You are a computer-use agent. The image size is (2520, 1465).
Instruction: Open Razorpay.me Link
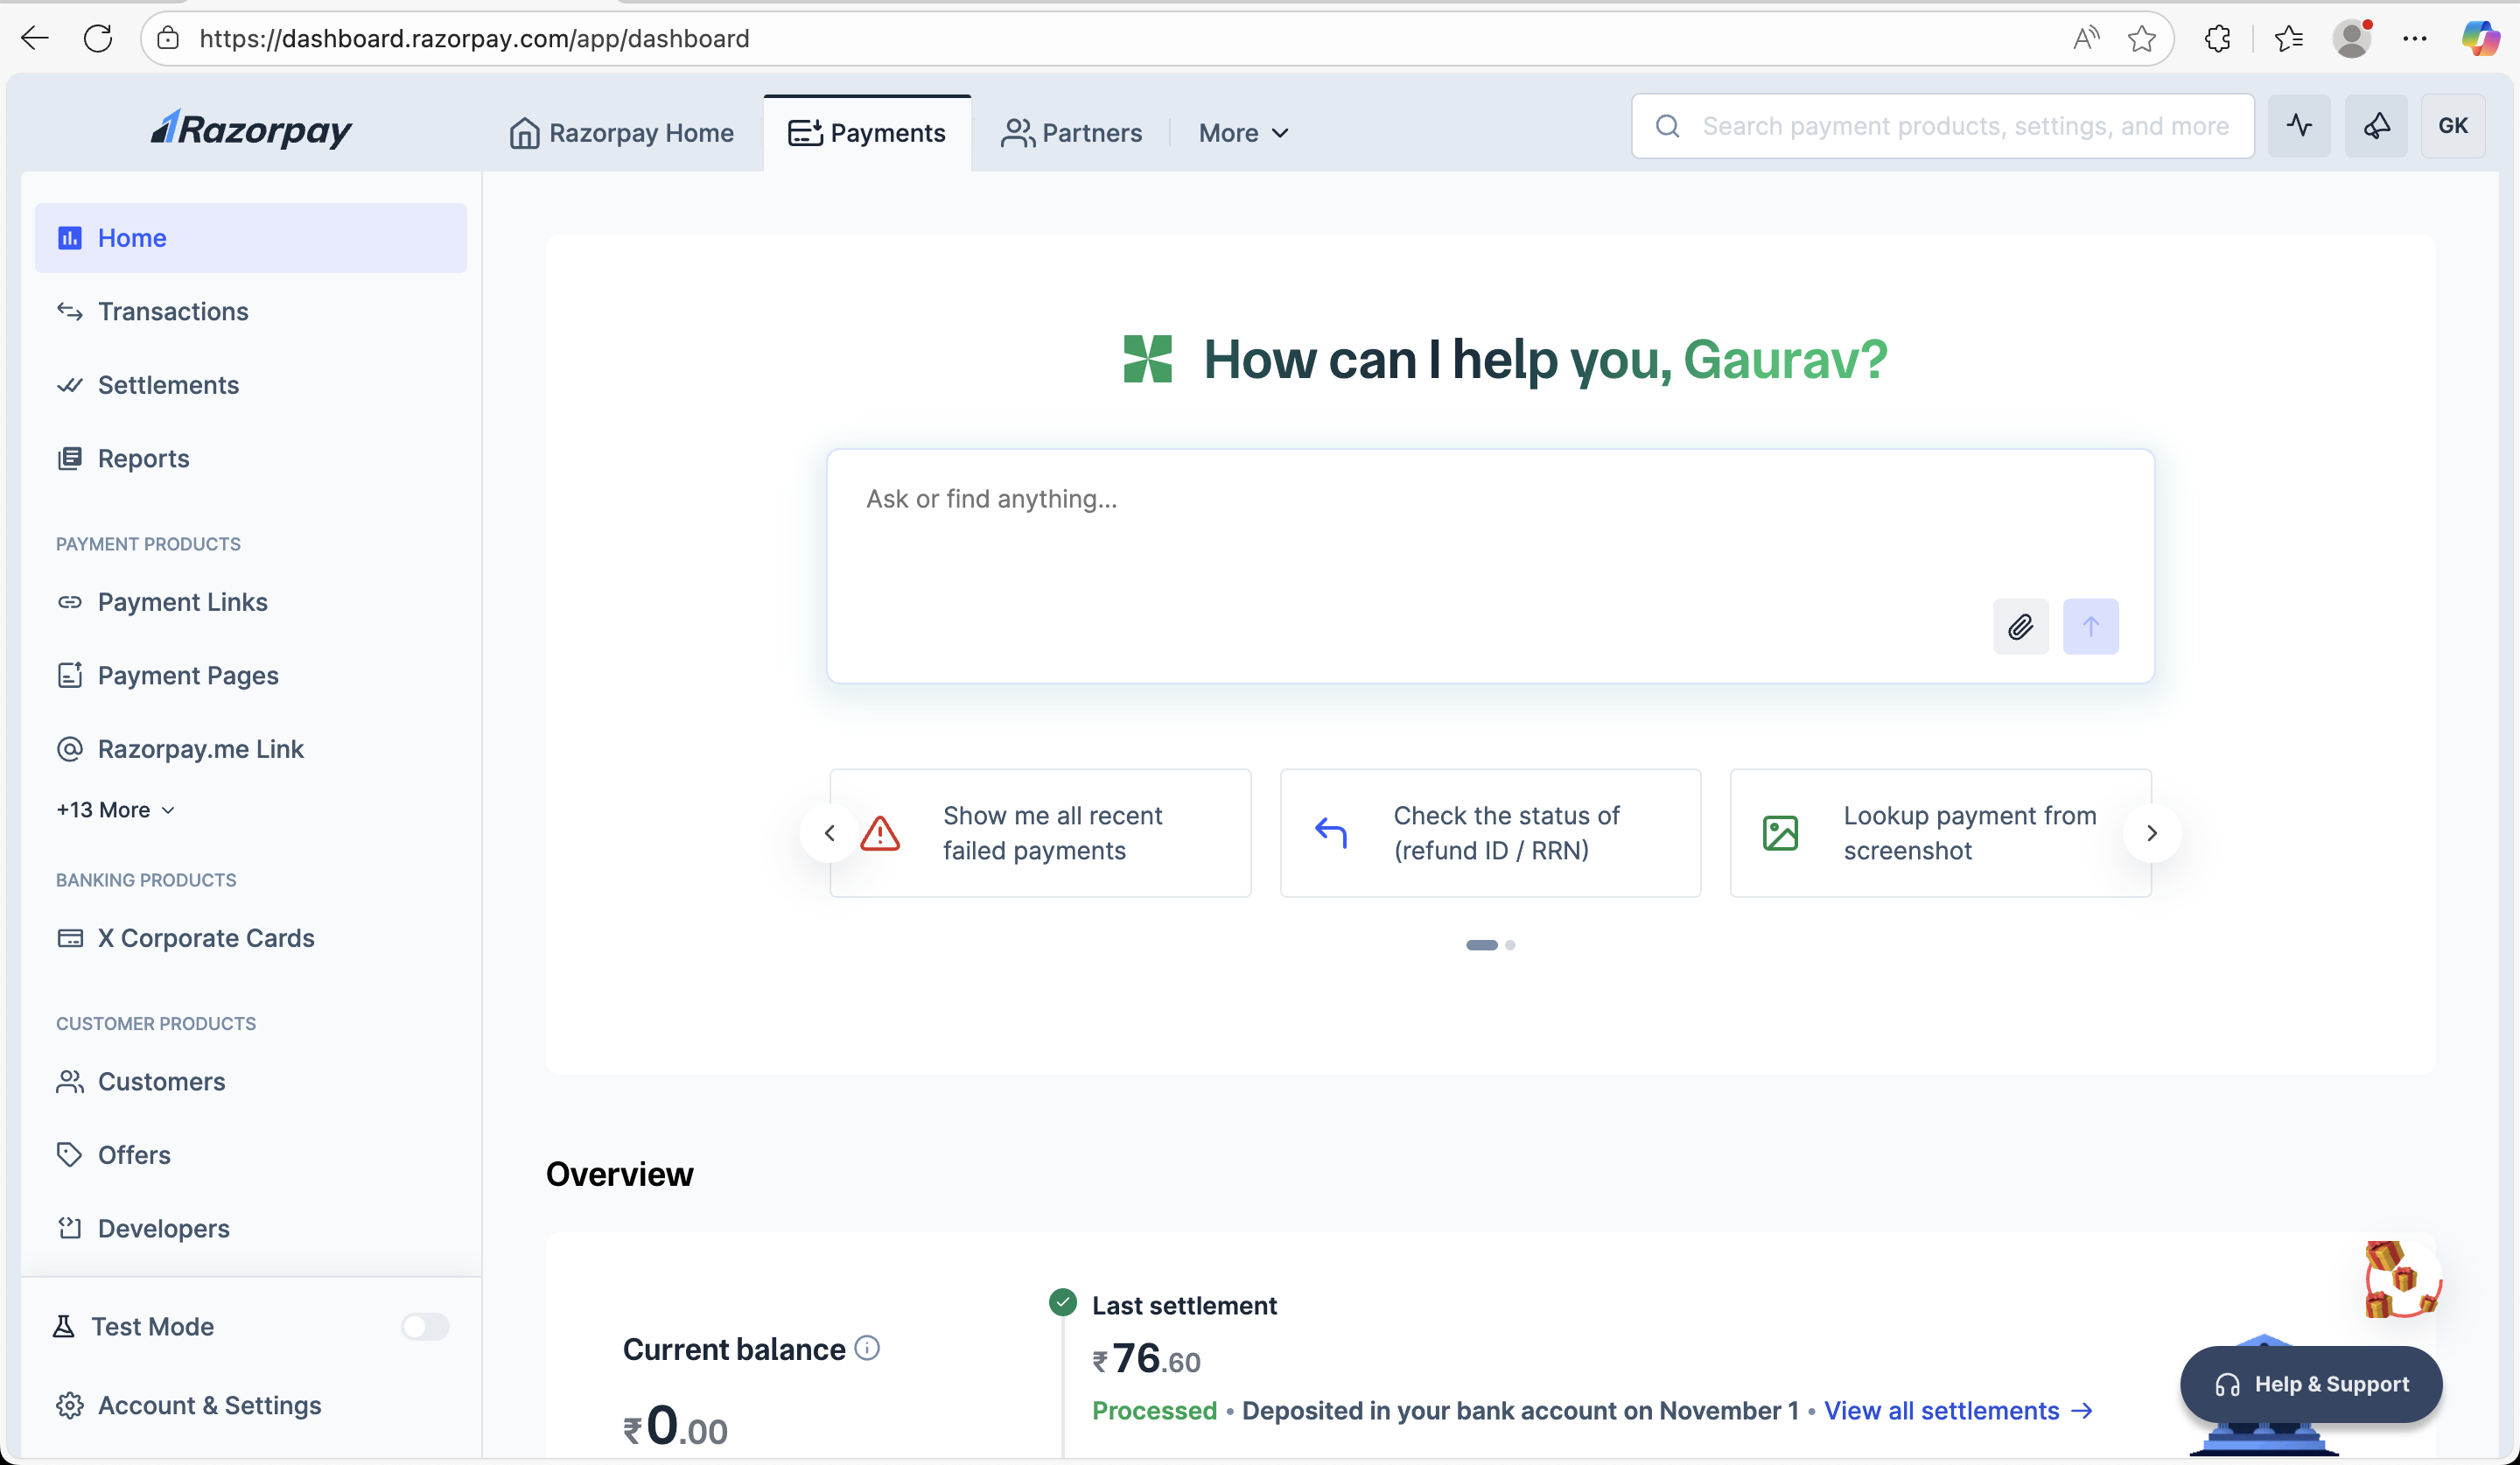pos(200,748)
